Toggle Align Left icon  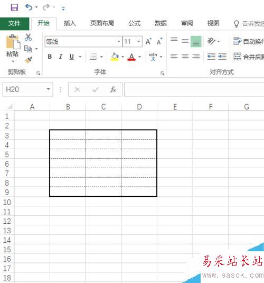pyautogui.click(x=174, y=57)
